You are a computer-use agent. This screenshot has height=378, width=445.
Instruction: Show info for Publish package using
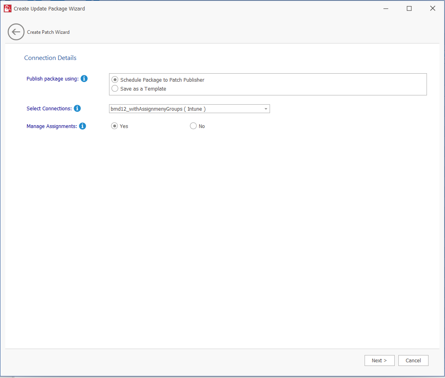point(84,79)
